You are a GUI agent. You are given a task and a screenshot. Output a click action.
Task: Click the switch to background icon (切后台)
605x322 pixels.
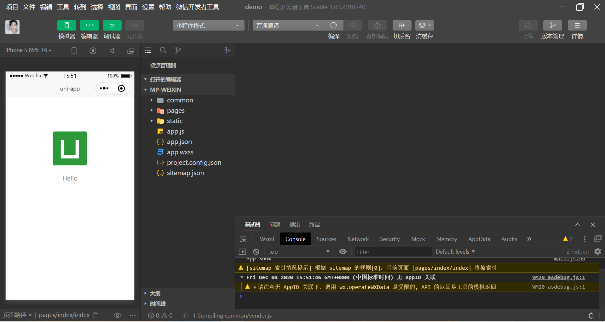(402, 26)
